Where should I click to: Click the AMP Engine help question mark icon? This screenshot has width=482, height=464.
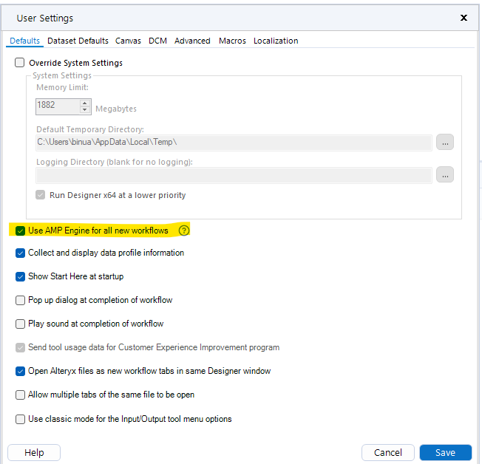coord(184,231)
